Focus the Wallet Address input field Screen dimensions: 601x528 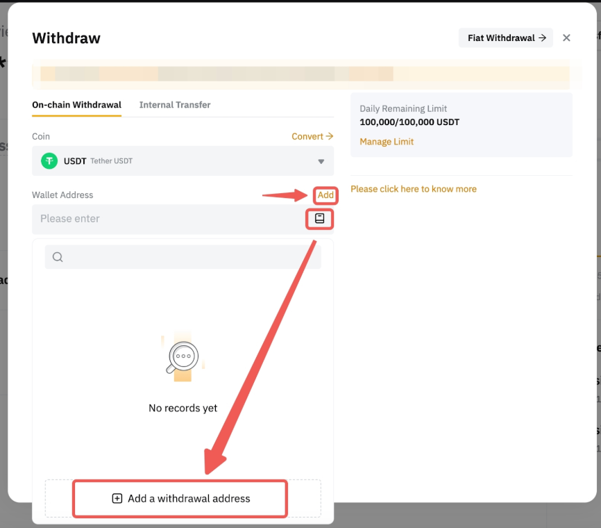(x=167, y=219)
